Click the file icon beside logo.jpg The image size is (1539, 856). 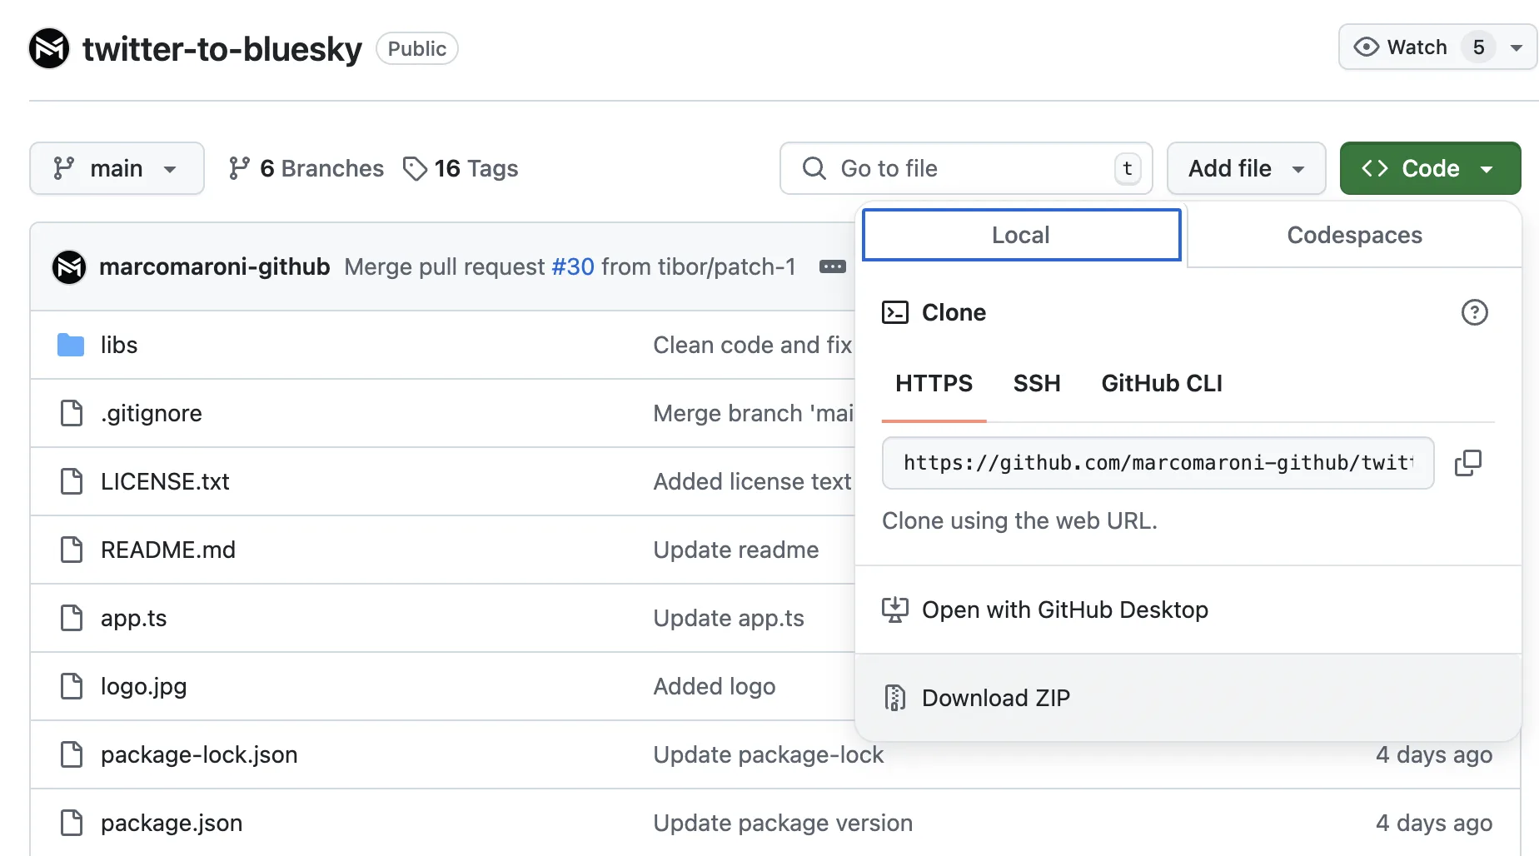pos(72,686)
